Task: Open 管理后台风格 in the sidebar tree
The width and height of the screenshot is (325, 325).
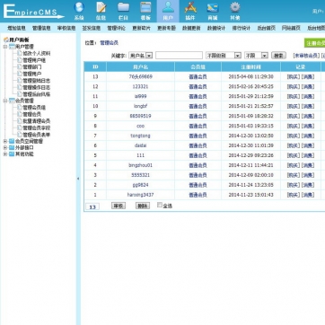Action: tap(37, 94)
